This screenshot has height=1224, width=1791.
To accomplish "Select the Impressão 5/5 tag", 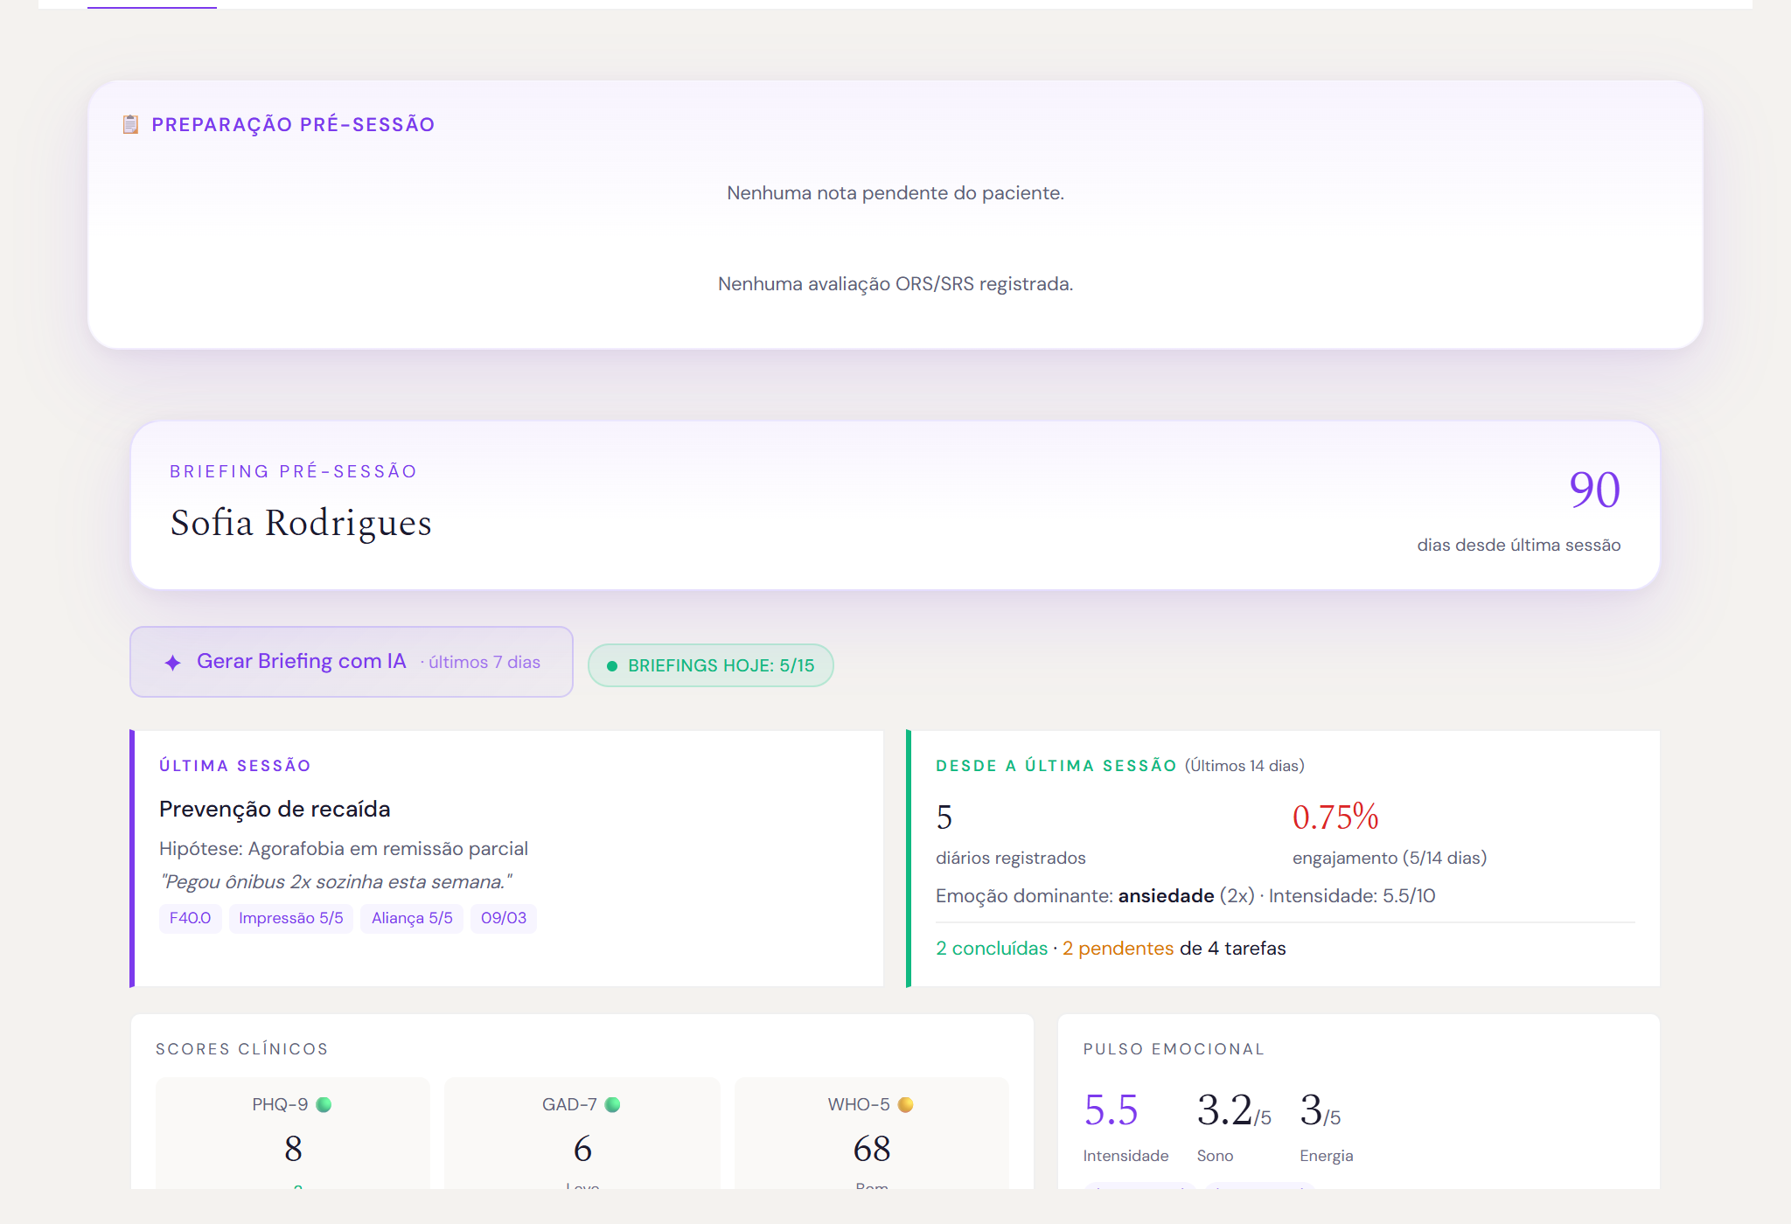I will pos(291,918).
